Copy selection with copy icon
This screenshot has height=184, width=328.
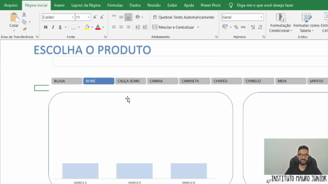[24, 22]
